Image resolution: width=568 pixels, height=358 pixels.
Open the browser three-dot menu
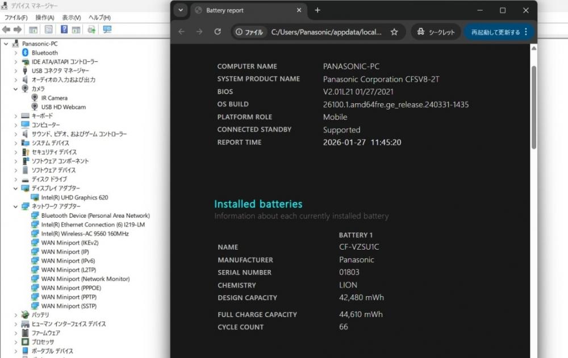pos(526,32)
